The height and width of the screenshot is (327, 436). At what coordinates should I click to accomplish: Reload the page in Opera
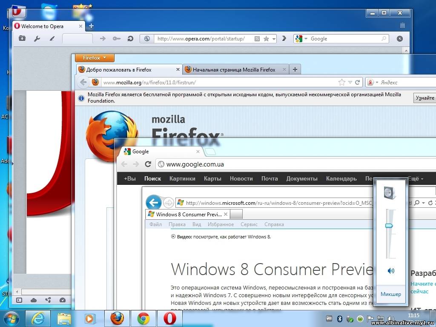(x=130, y=39)
